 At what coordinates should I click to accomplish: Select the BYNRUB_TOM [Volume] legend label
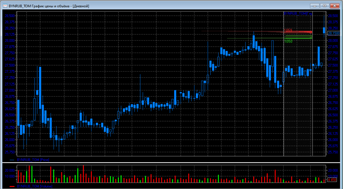tap(35, 186)
